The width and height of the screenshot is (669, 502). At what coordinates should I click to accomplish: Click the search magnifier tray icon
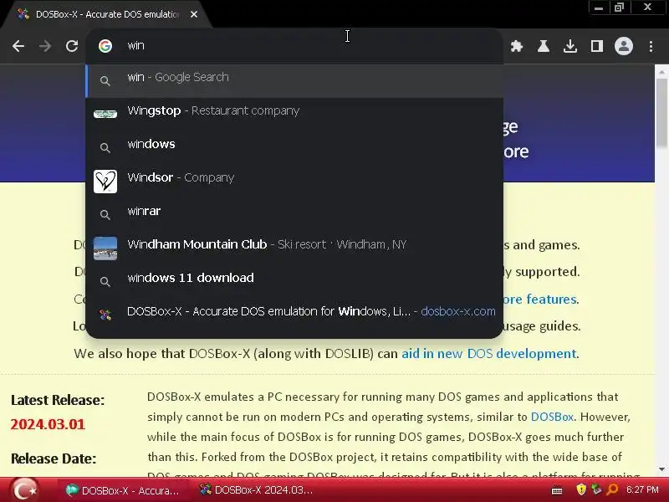point(612,489)
